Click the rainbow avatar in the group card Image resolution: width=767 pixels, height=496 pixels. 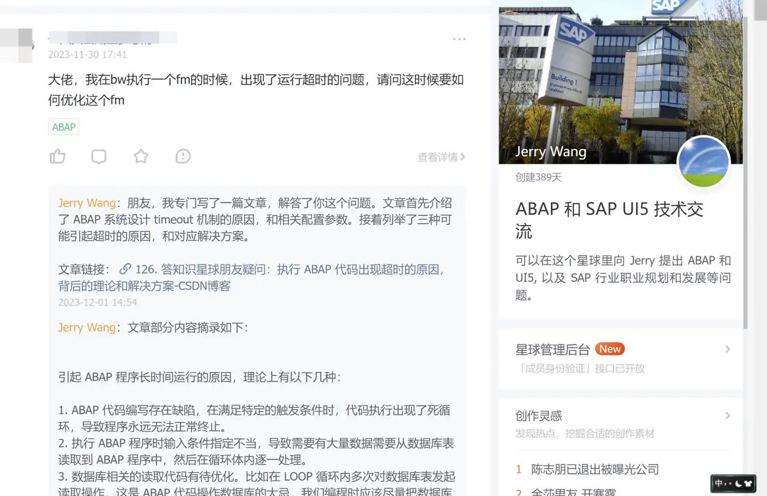703,162
